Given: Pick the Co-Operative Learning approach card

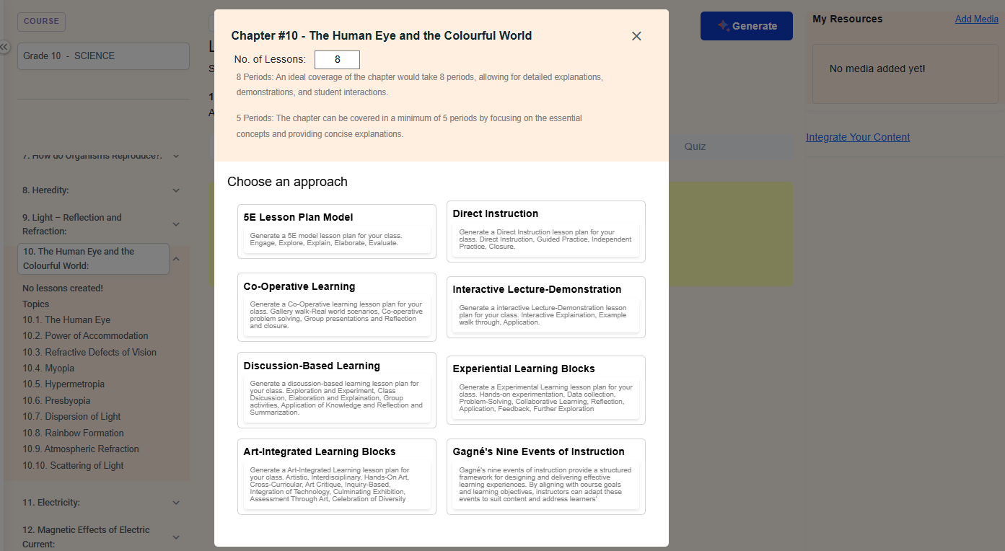Looking at the screenshot, I should [x=336, y=307].
